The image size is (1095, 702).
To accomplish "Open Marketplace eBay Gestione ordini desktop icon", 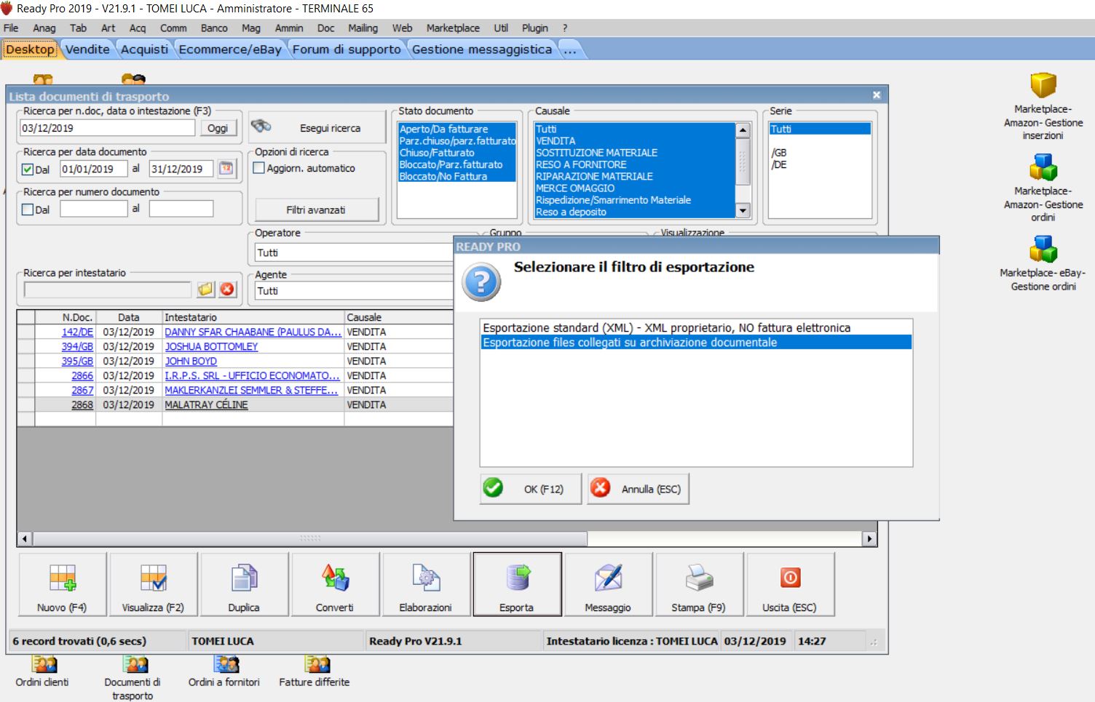I will pyautogui.click(x=1043, y=263).
